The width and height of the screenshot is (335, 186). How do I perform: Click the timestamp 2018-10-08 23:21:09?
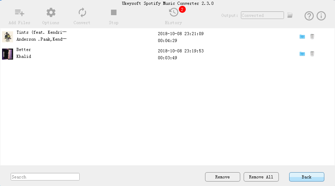181,34
